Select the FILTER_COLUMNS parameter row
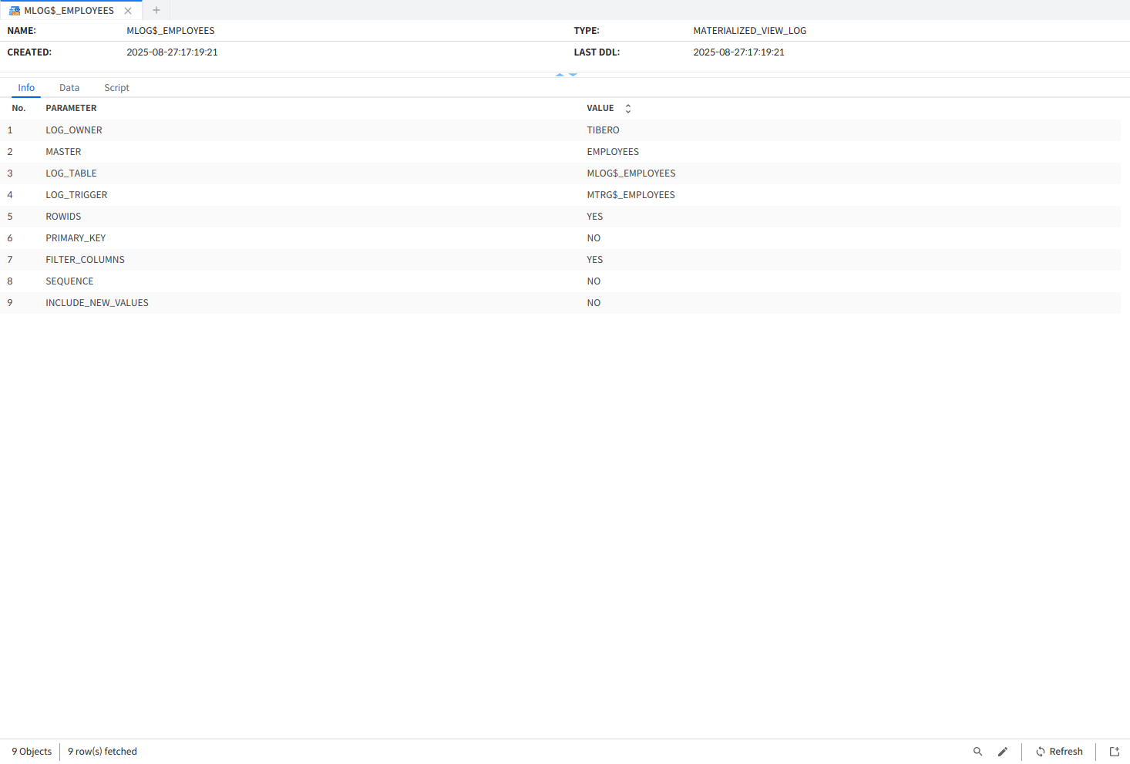The width and height of the screenshot is (1130, 764). 85,260
